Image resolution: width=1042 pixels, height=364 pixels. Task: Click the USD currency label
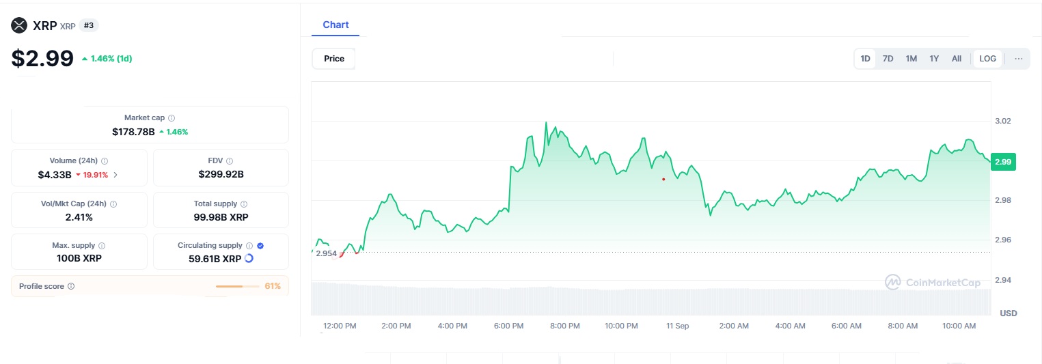pos(1009,313)
